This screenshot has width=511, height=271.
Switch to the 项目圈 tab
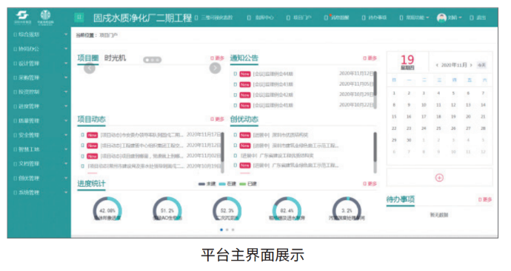coord(87,58)
